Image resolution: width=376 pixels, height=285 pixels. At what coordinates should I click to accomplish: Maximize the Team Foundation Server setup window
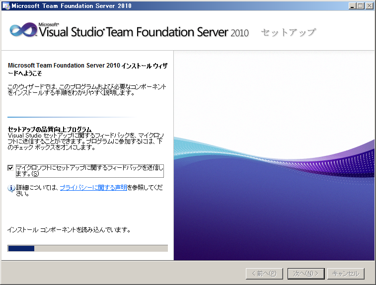tap(361, 6)
